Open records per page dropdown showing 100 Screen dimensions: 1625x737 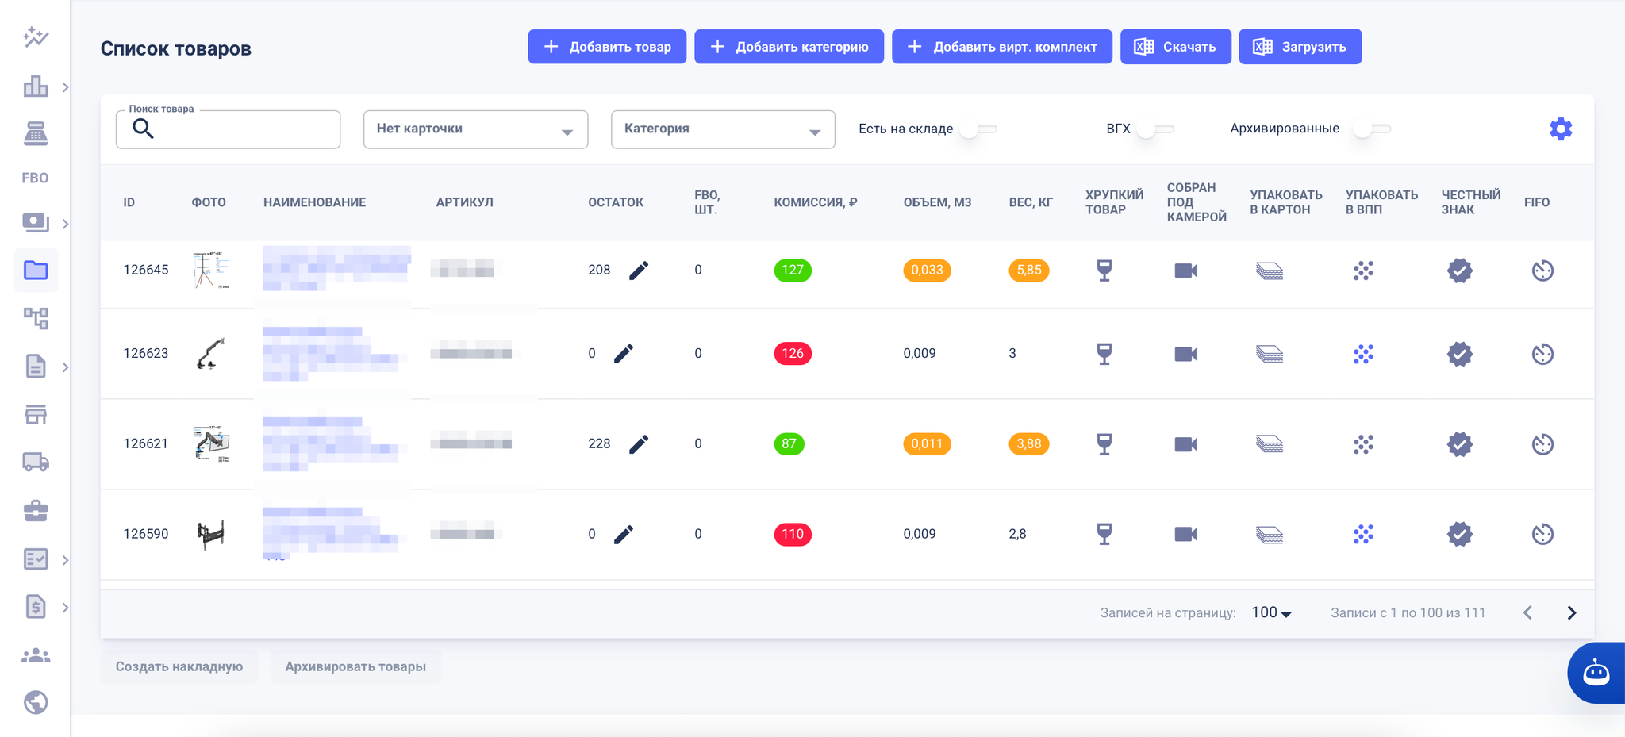point(1271,612)
